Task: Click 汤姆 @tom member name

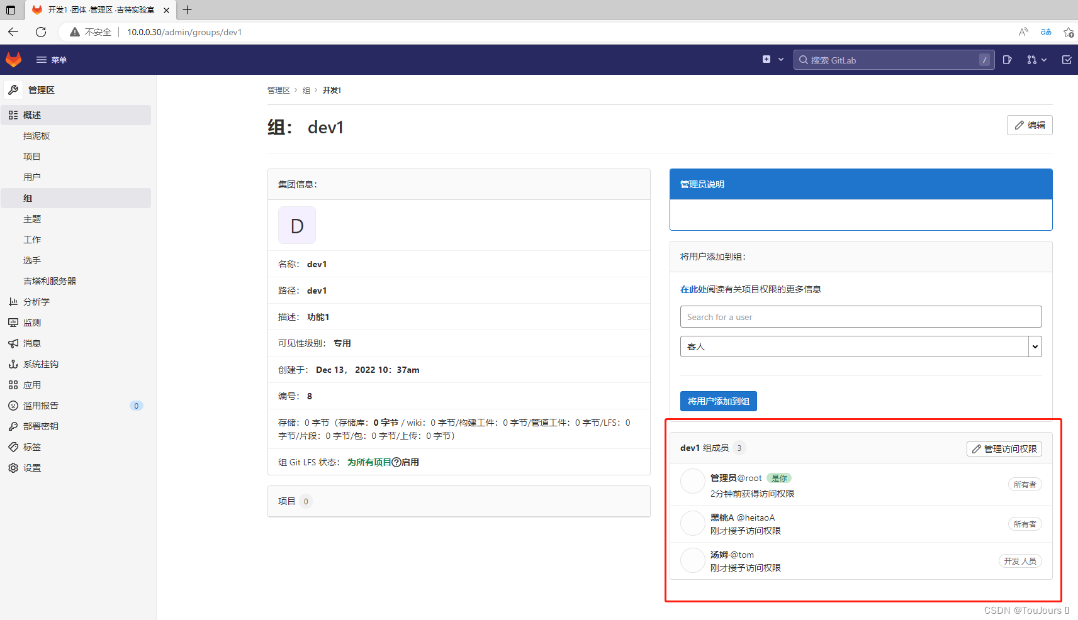Action: (x=732, y=555)
